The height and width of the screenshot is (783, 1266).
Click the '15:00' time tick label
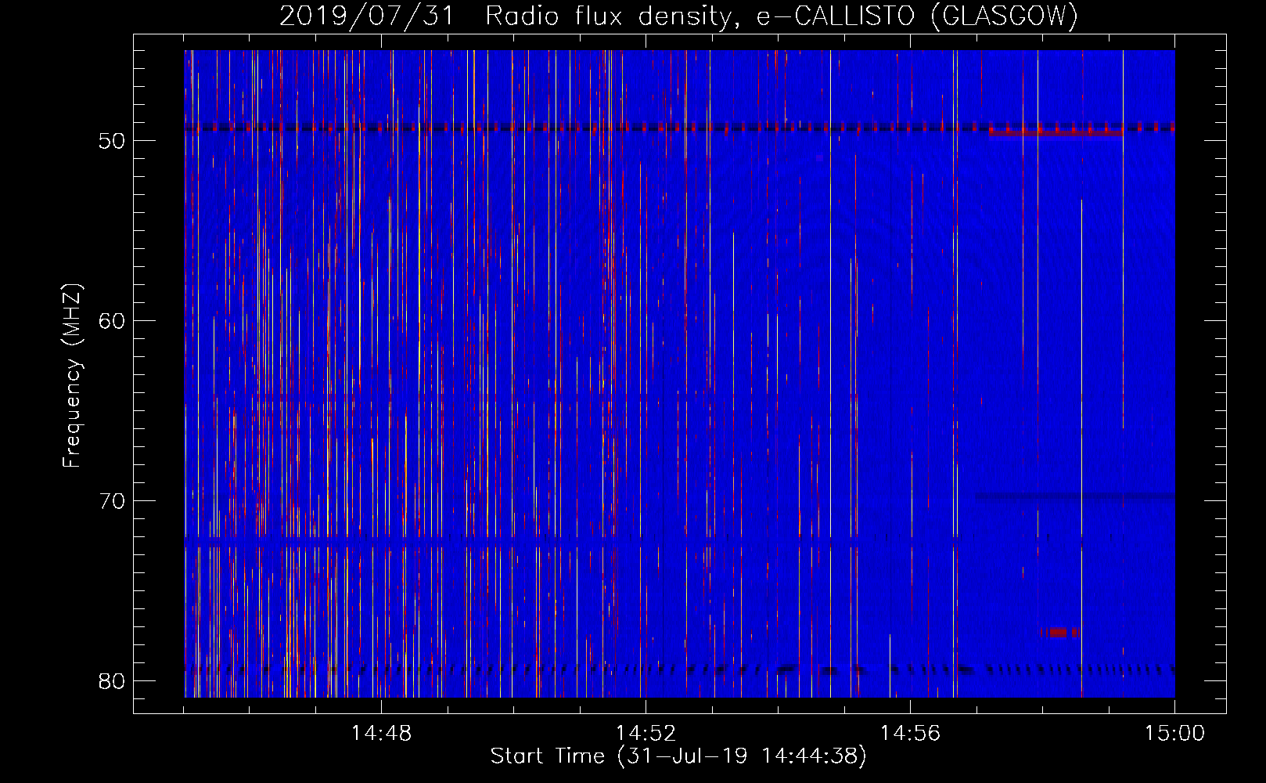point(1174,734)
